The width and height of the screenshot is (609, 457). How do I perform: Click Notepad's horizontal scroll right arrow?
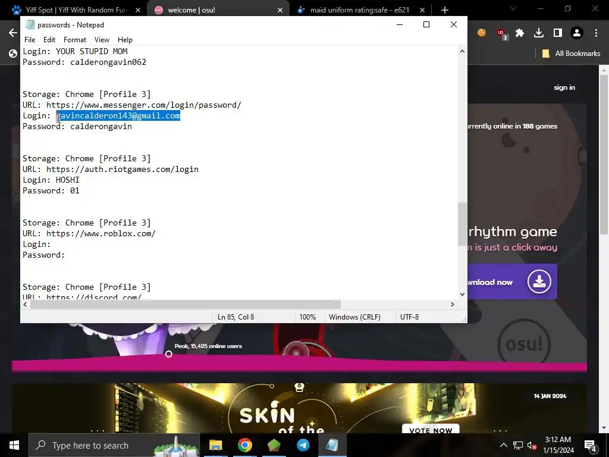[452, 304]
